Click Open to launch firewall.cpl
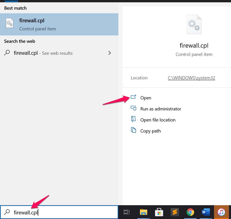 [146, 98]
